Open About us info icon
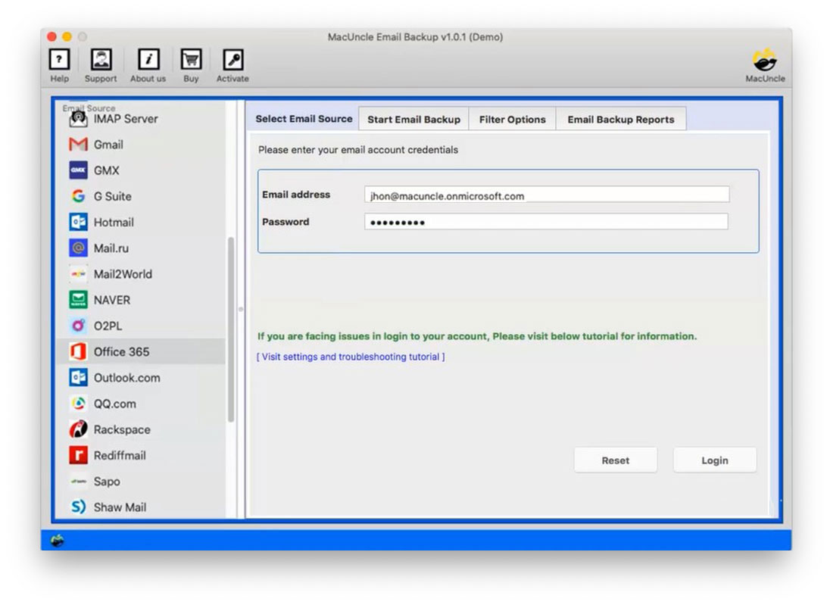830x605 pixels. coord(148,61)
